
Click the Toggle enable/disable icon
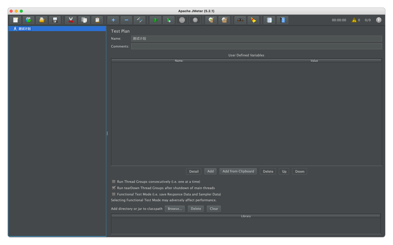pyautogui.click(x=139, y=20)
